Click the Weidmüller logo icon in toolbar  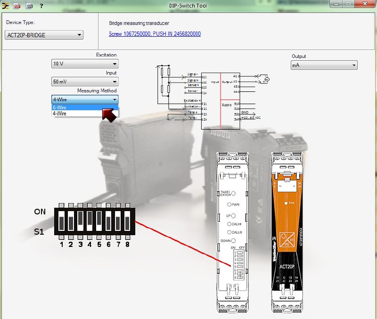[x=6, y=6]
